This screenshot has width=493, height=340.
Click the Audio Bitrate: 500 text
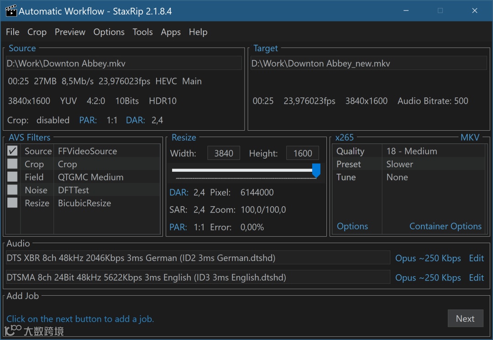tap(433, 101)
